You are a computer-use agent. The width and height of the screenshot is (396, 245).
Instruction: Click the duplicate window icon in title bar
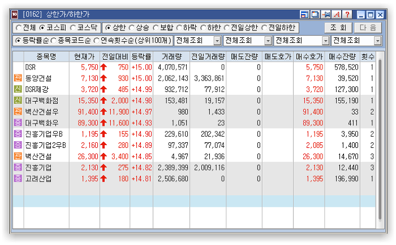tap(315, 15)
